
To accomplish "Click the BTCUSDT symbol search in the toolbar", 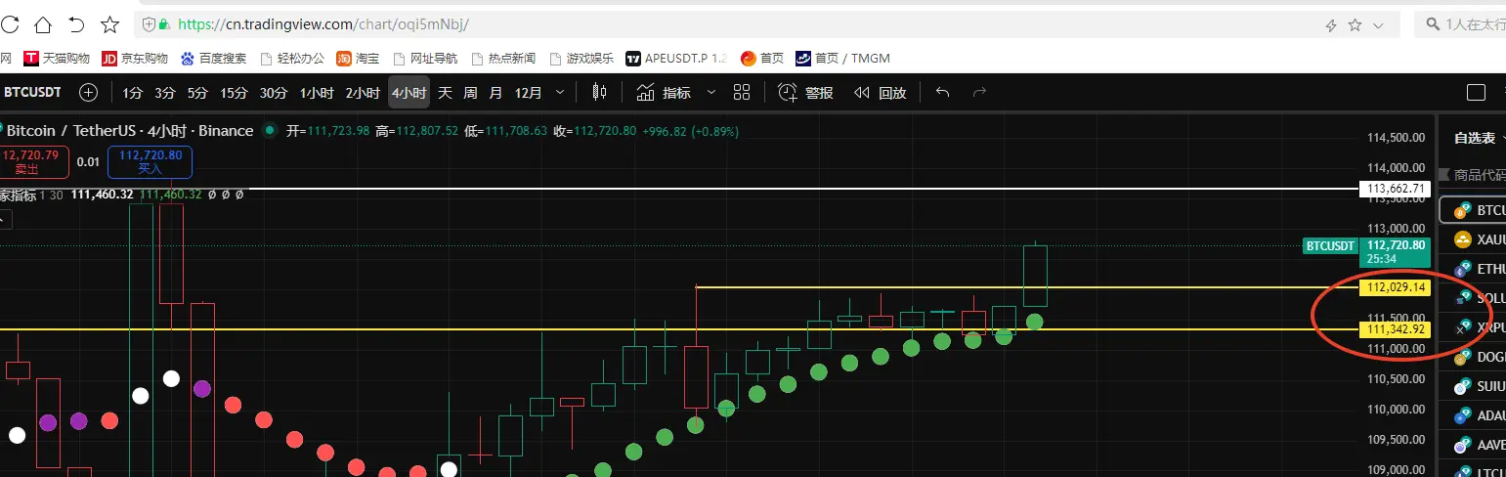I will pos(32,93).
